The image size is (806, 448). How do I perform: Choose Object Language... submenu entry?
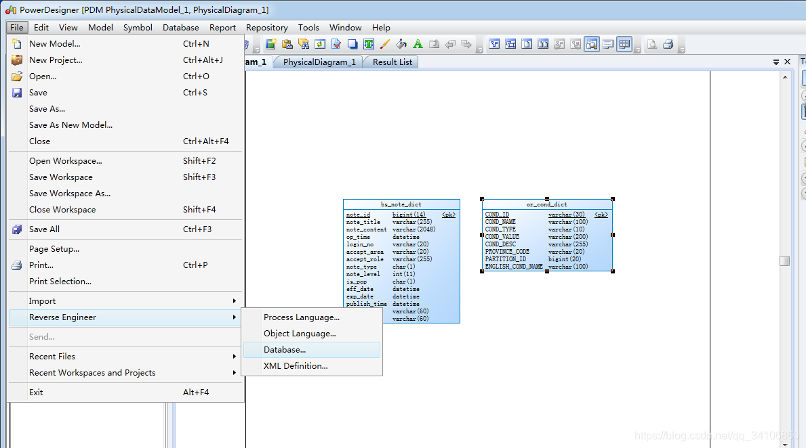click(x=312, y=334)
